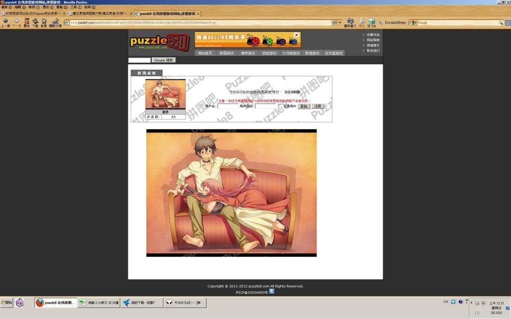
Task: Click the 网站帮助 link
Action: (373, 40)
